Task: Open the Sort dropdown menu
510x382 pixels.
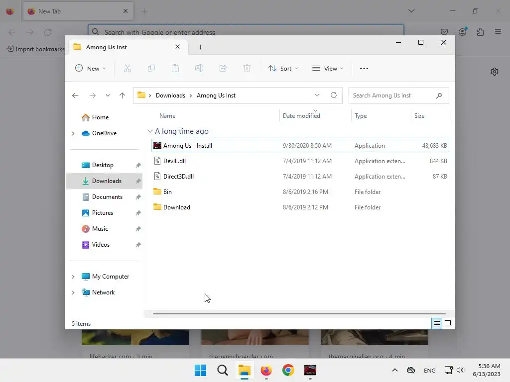Action: (x=283, y=69)
